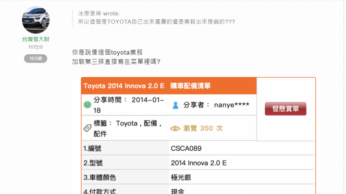Click the green clock icon by 分享時間
This screenshot has width=346, height=194.
[x=87, y=105]
